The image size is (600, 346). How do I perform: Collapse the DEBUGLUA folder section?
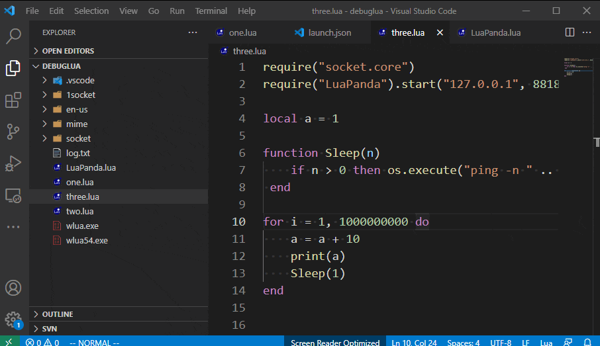pos(119,66)
